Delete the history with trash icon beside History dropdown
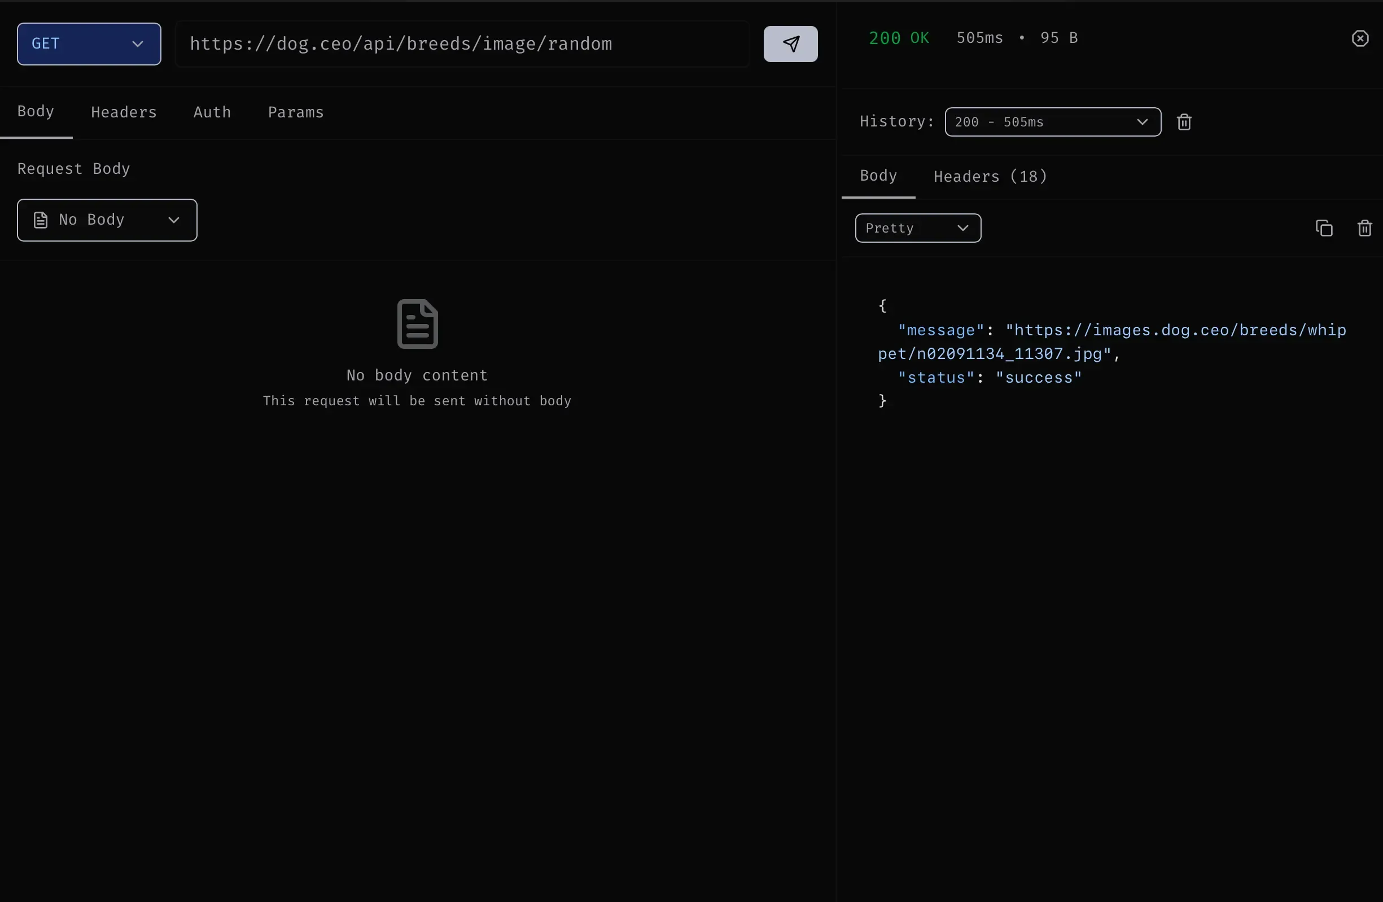The width and height of the screenshot is (1383, 902). (1184, 122)
